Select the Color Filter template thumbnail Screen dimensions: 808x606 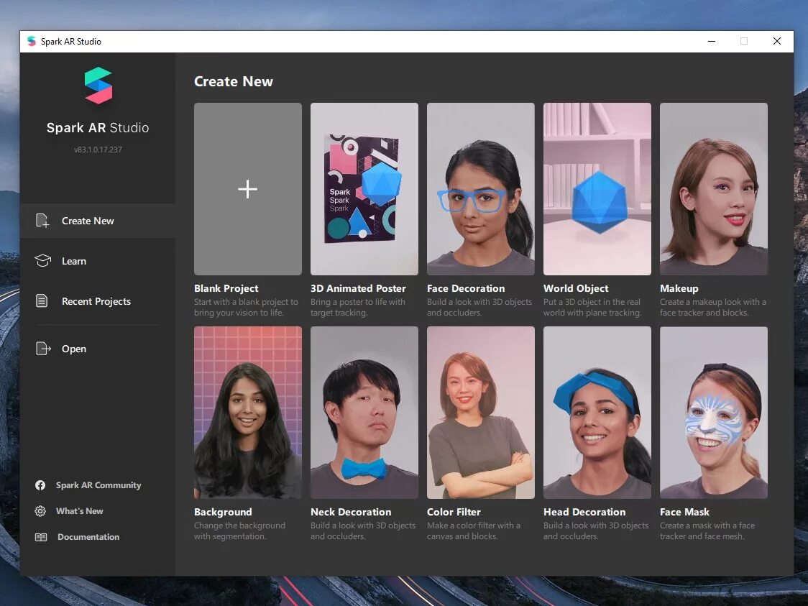[x=481, y=413]
